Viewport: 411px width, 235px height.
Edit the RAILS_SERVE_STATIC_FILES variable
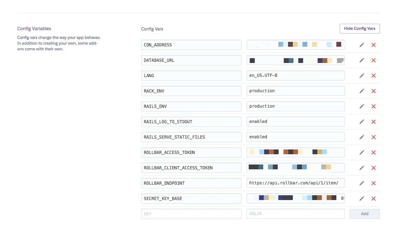click(362, 137)
